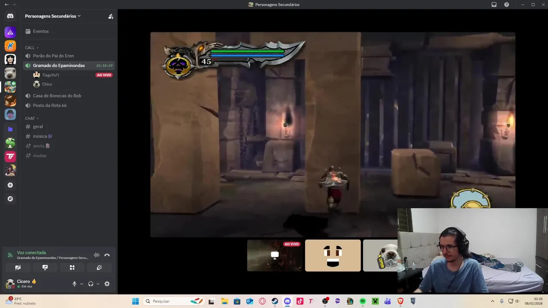Go back with the title bar left arrow
Screen dimensions: 548x308
point(6,5)
